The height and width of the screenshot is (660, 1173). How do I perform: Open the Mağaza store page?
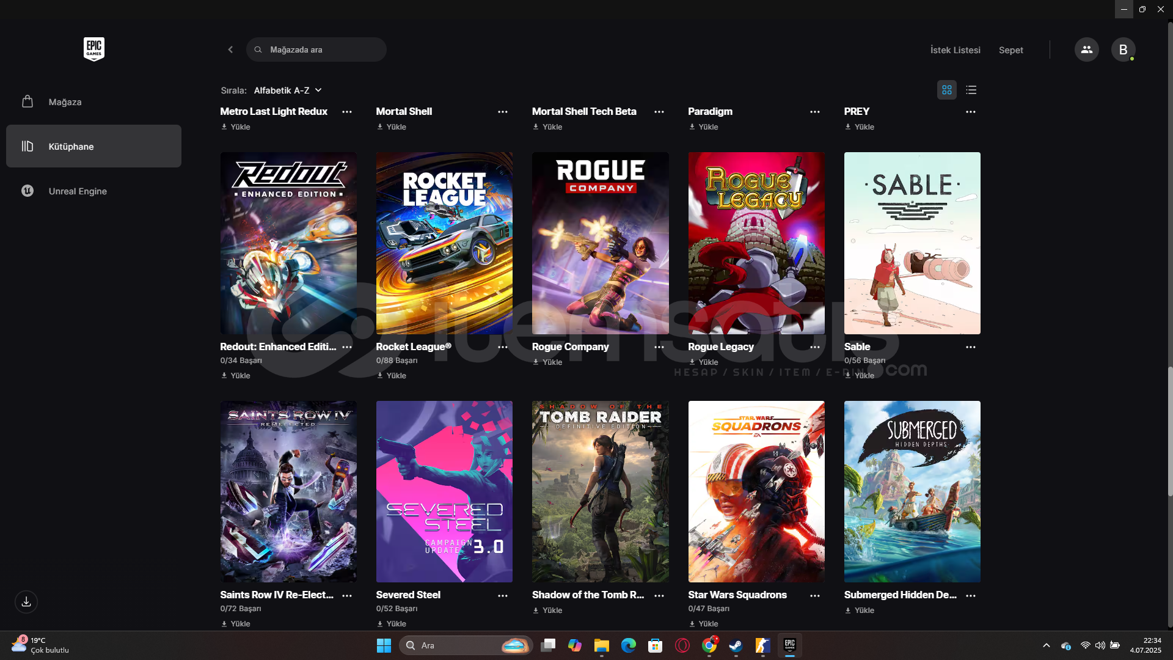pyautogui.click(x=93, y=102)
